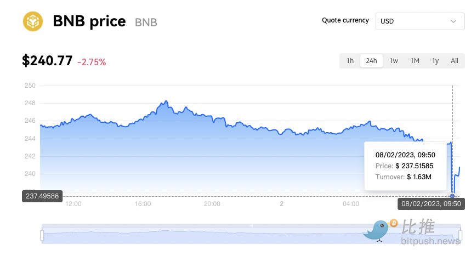Screen dimensions: 471x256
Task: Click the -2.75% price change label
Action: [x=92, y=62]
